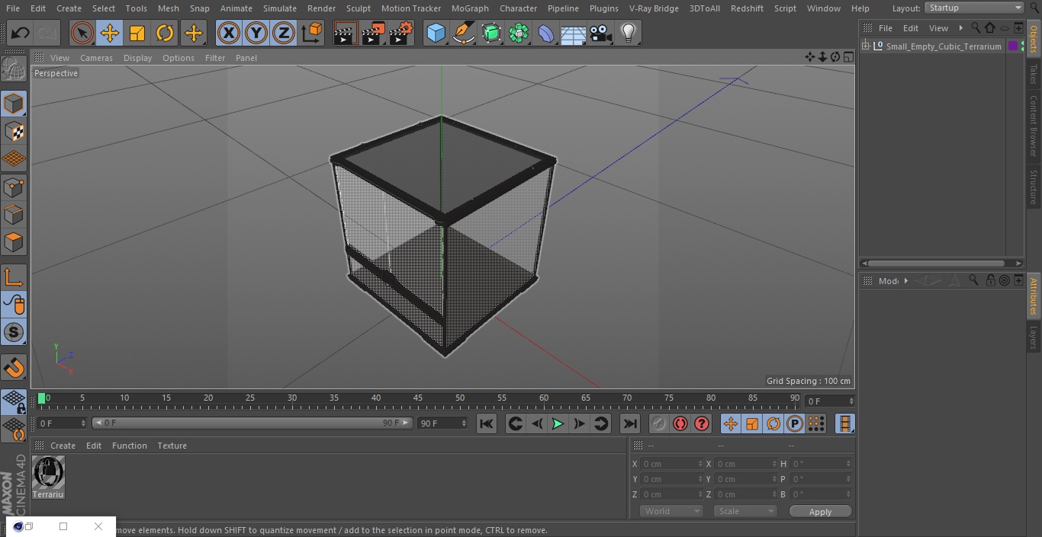
Task: Toggle Rotation keyframe recording
Action: [x=773, y=424]
